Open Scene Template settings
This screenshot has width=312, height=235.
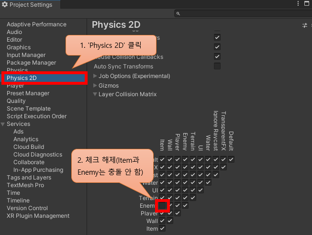point(29,109)
